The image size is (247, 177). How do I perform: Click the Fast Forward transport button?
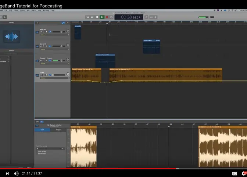click(92, 17)
